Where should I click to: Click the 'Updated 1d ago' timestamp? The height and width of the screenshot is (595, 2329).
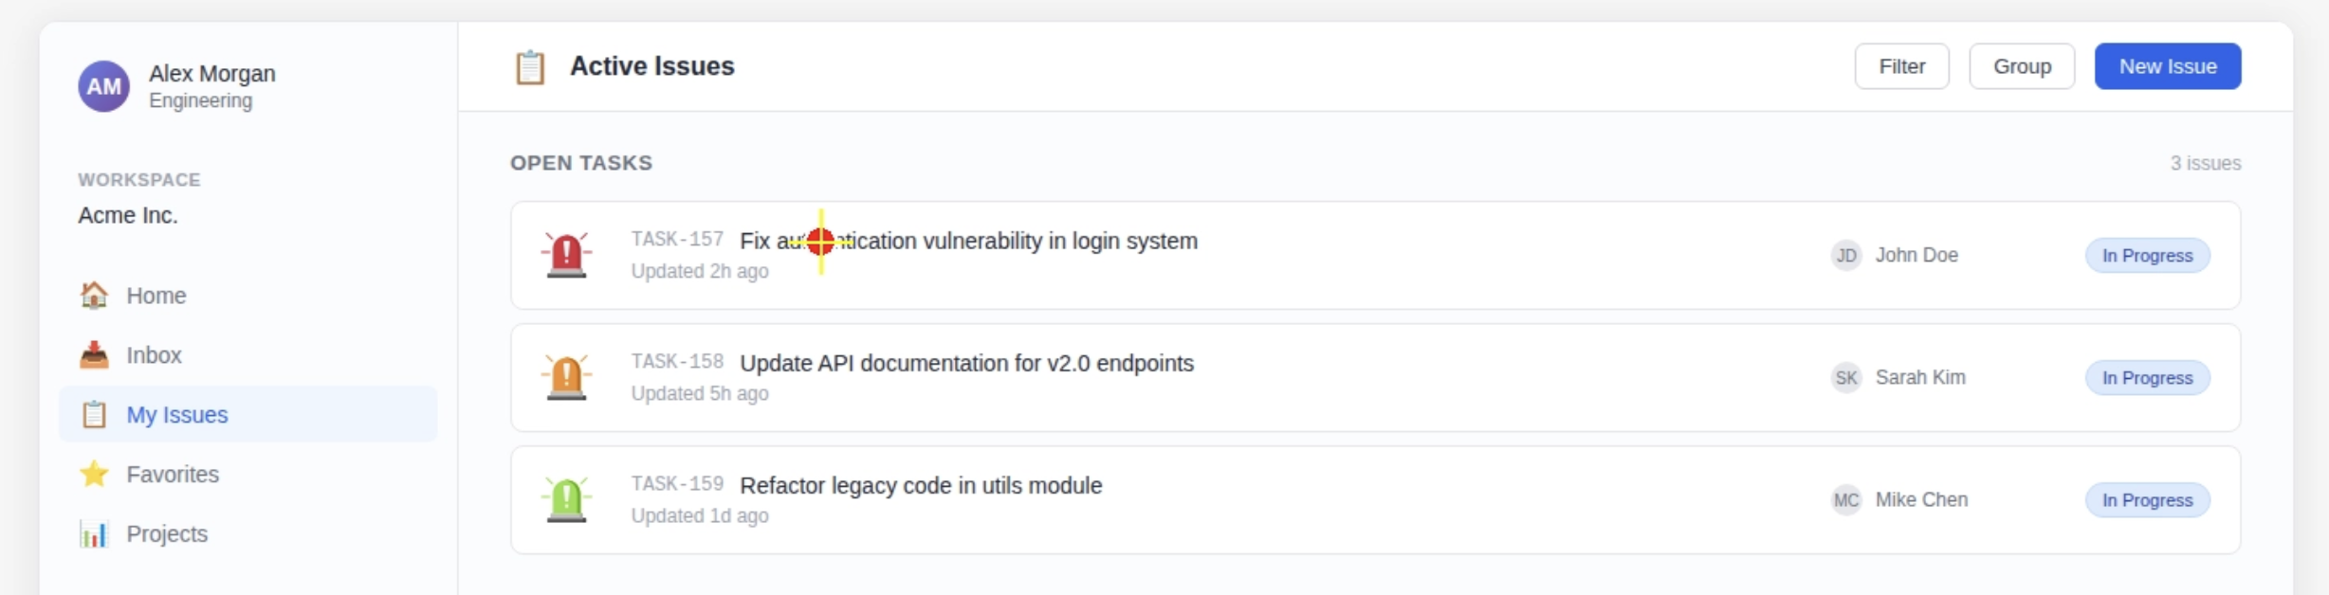pos(700,515)
